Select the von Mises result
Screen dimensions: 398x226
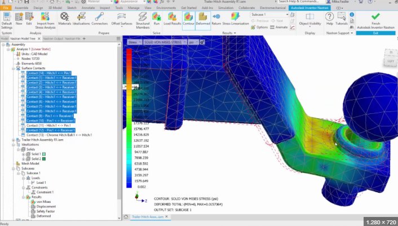[x=43, y=202]
